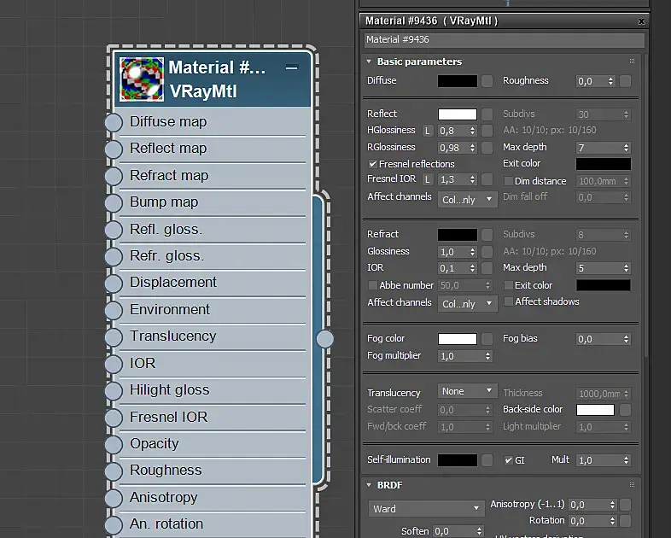Viewport: 671px width, 538px height.
Task: Open the Reflect map slot button
Action: (x=487, y=114)
